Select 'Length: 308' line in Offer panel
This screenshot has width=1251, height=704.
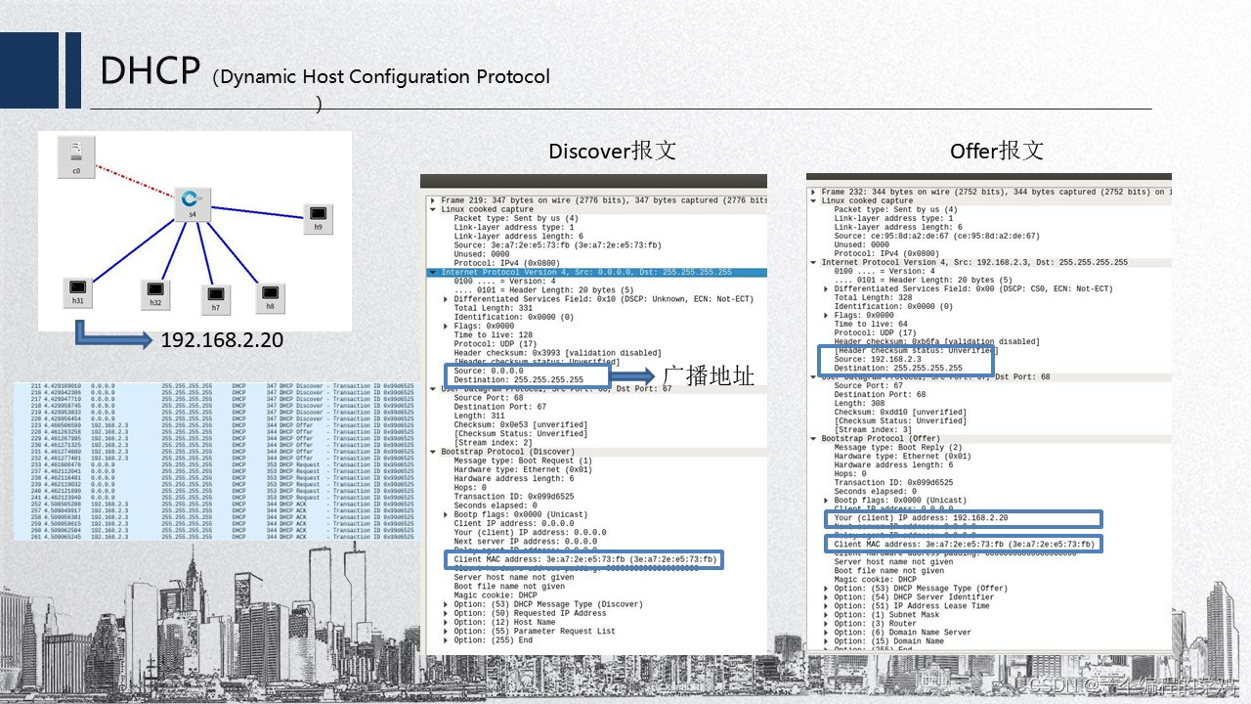tap(861, 404)
